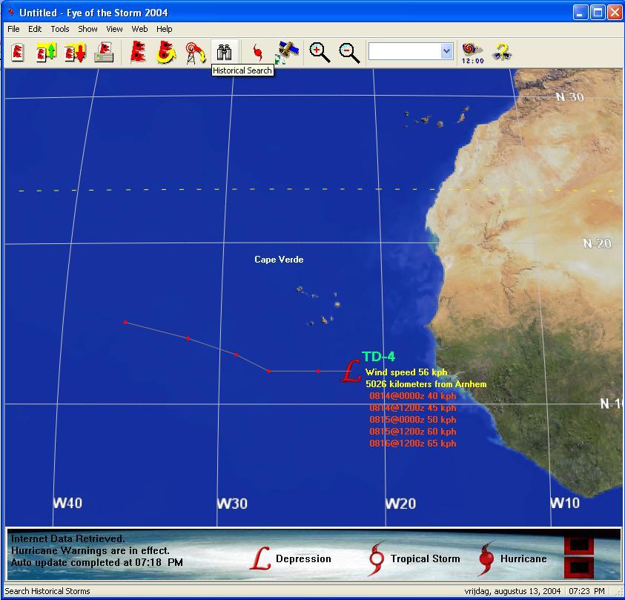The image size is (625, 600).
Task: Click the zoom in magnifier
Action: point(320,52)
